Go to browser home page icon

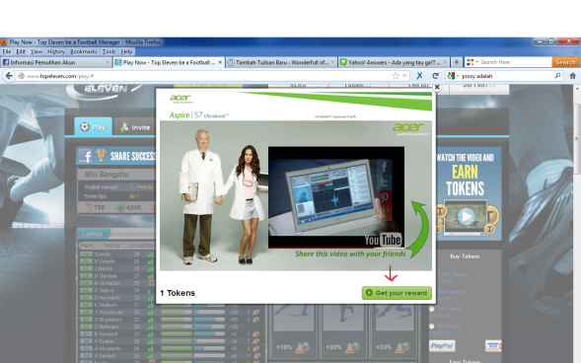572,76
